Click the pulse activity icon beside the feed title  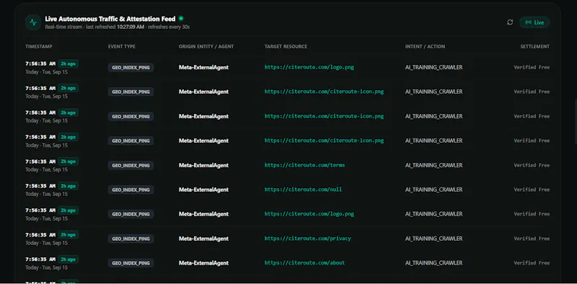[x=33, y=22]
